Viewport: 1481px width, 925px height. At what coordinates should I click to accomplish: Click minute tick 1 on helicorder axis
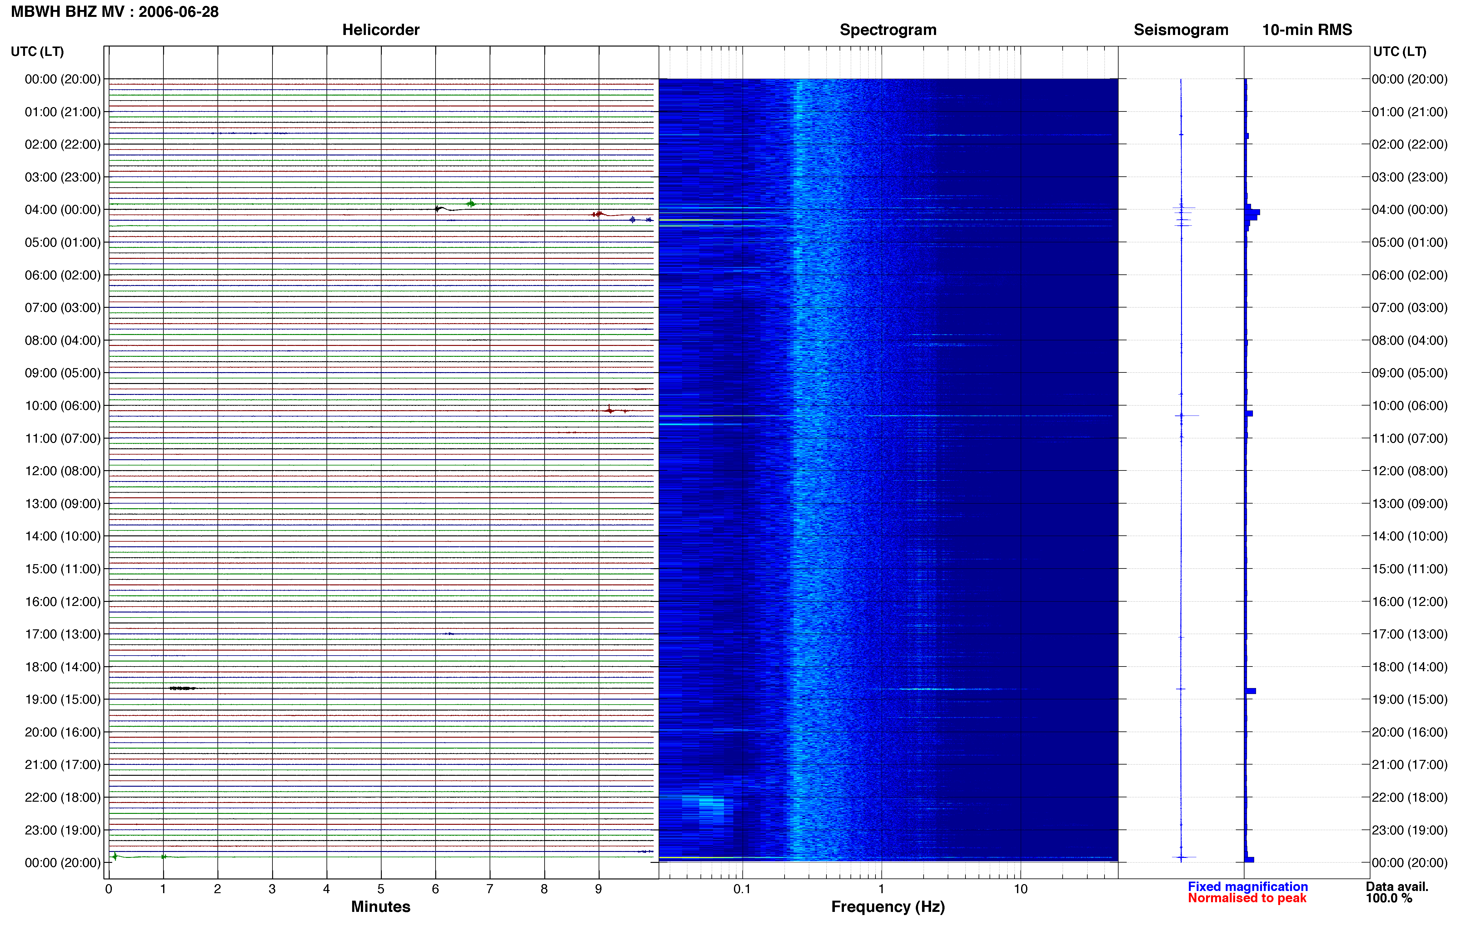coord(163,889)
